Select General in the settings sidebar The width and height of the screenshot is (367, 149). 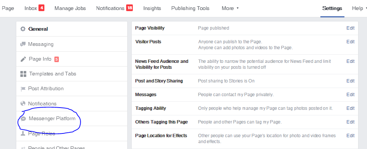(72, 29)
